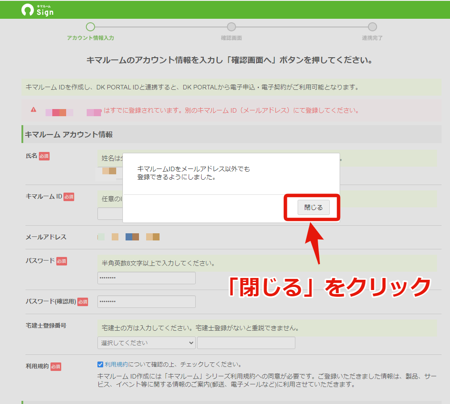Click the アカウント情報入力 step label
This screenshot has height=404, width=450.
[x=90, y=38]
